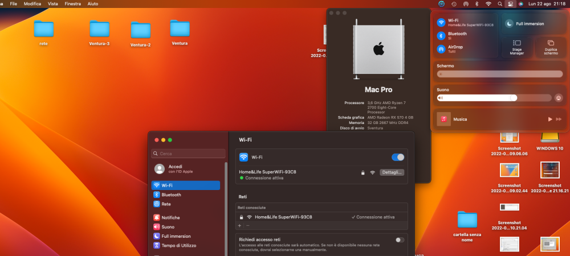The width and height of the screenshot is (570, 256).
Task: Turn off the Wi-Fi switch in Settings
Action: coord(398,157)
